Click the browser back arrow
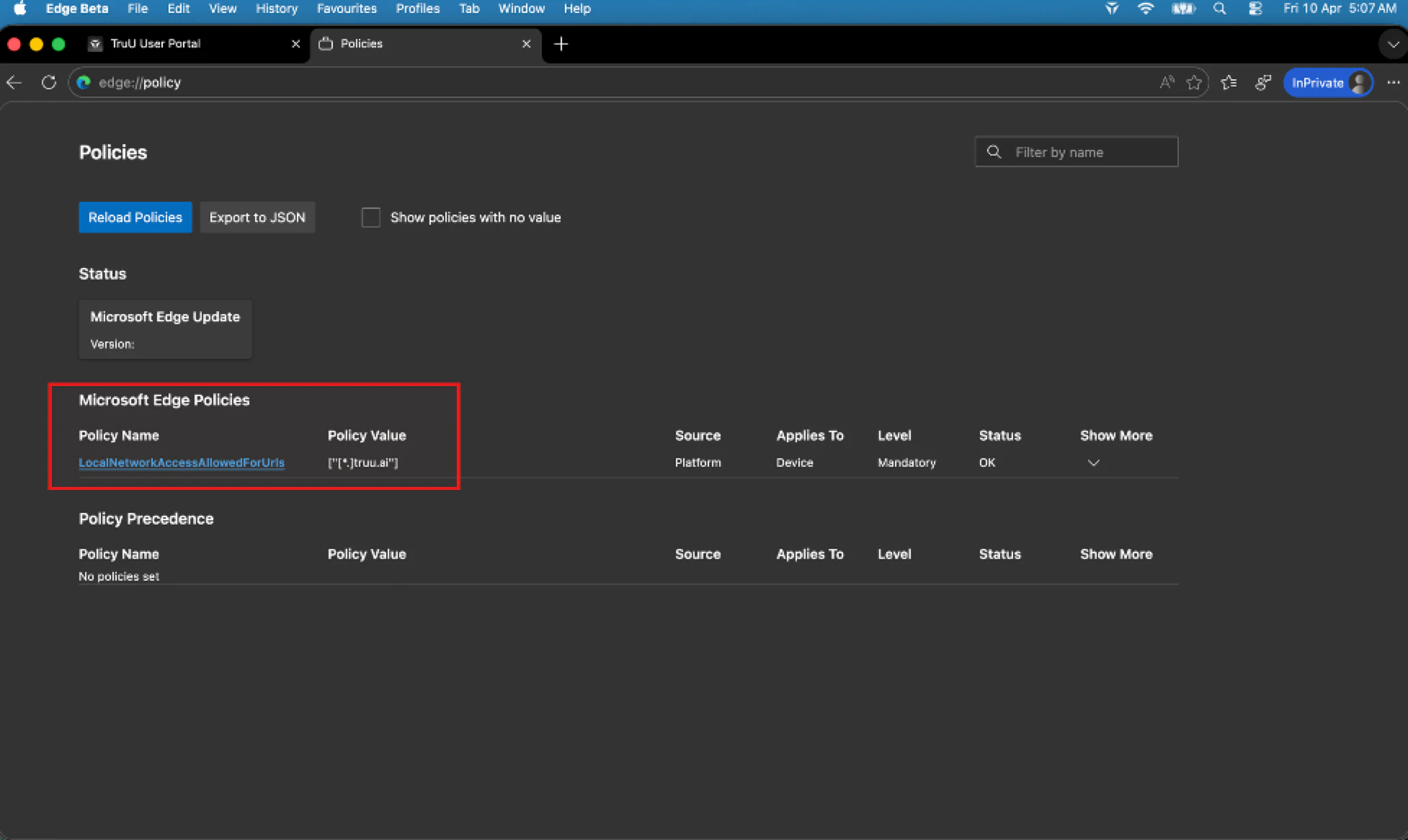Screen dimensions: 1408x840 tap(14, 83)
